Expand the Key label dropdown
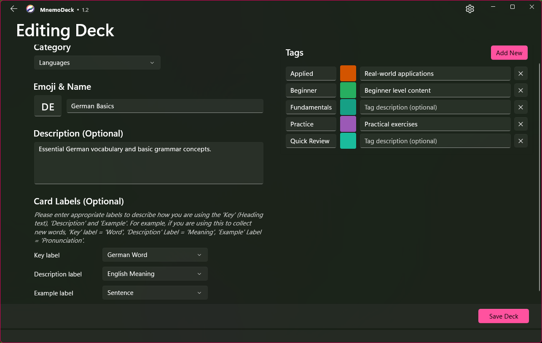Viewport: 542px width, 343px height. pyautogui.click(x=155, y=255)
